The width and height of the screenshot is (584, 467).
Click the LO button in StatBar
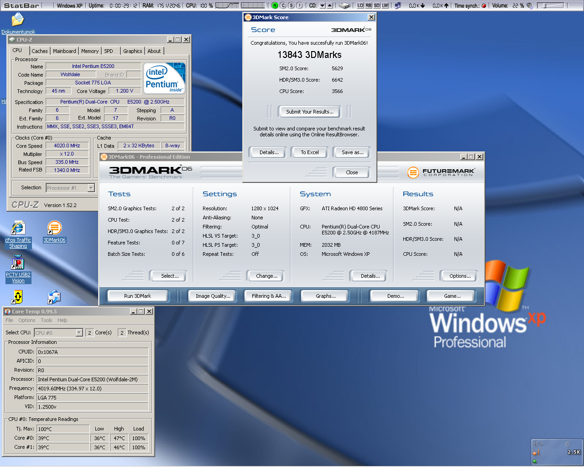tap(360, 5)
